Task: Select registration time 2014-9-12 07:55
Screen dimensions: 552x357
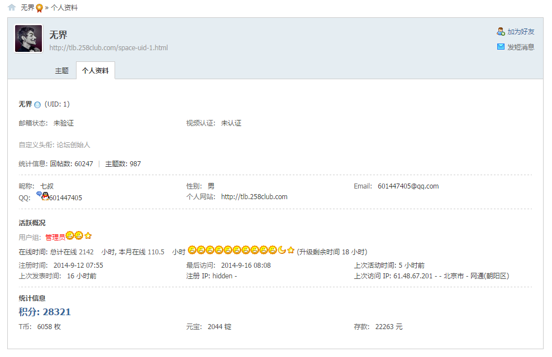Action: (78, 266)
